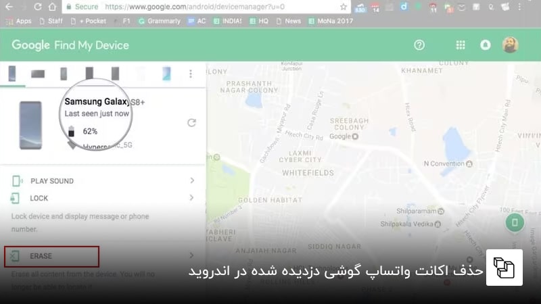Click the address bar URL
The height and width of the screenshot is (304, 541).
(x=195, y=7)
